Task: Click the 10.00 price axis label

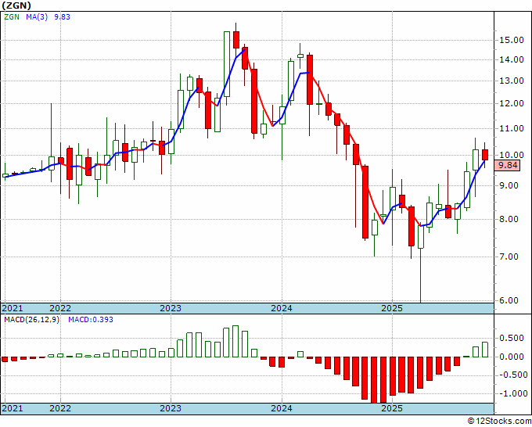Action: (x=512, y=155)
